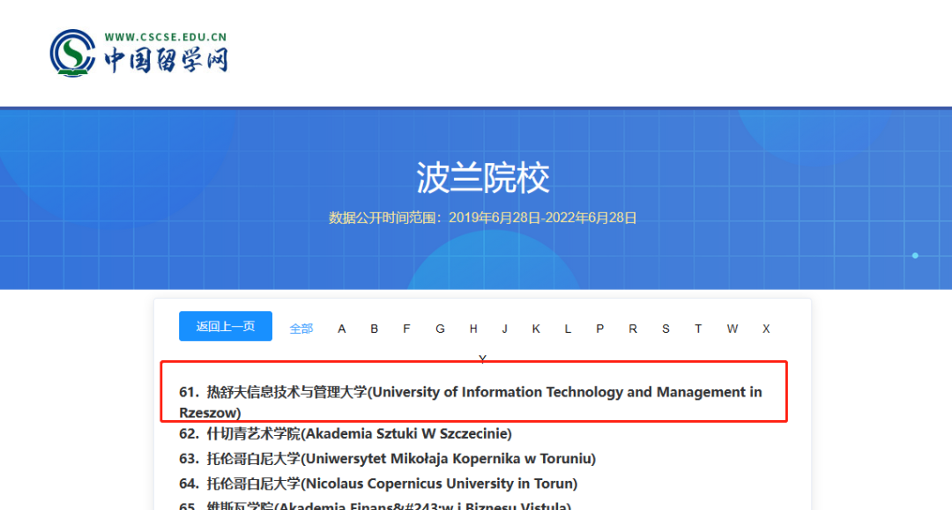952x510 pixels.
Task: Click the 波兰院校 page heading
Action: (483, 178)
